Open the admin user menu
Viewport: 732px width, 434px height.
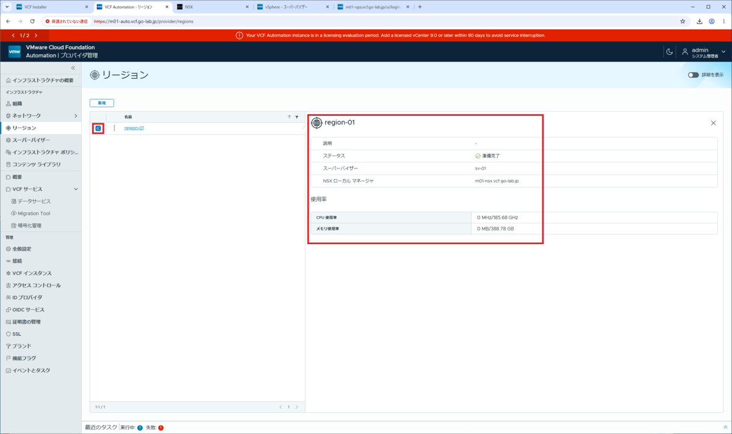tap(704, 52)
